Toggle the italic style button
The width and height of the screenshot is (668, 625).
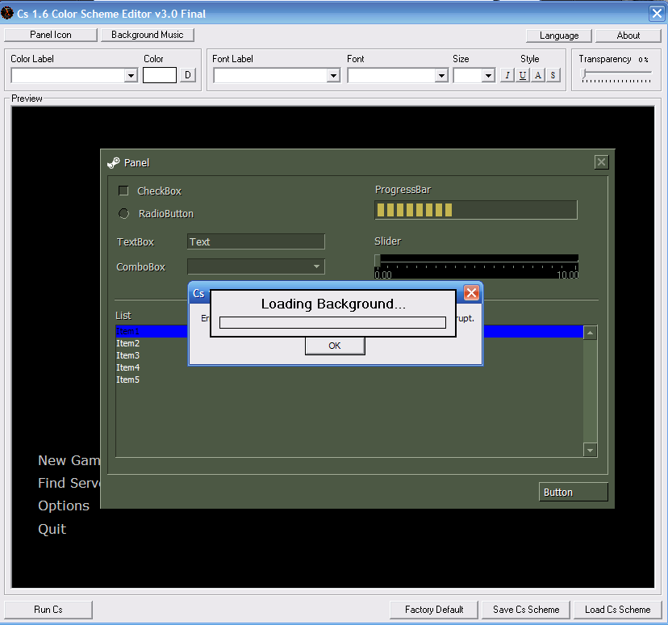tap(507, 75)
